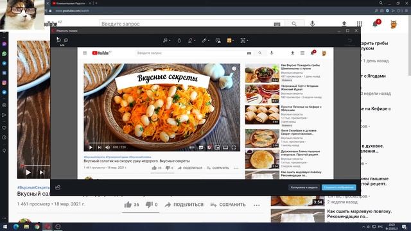Viewport: 411px width, 231px height.
Task: Open Arrow tool options dropdown
Action: (170, 40)
